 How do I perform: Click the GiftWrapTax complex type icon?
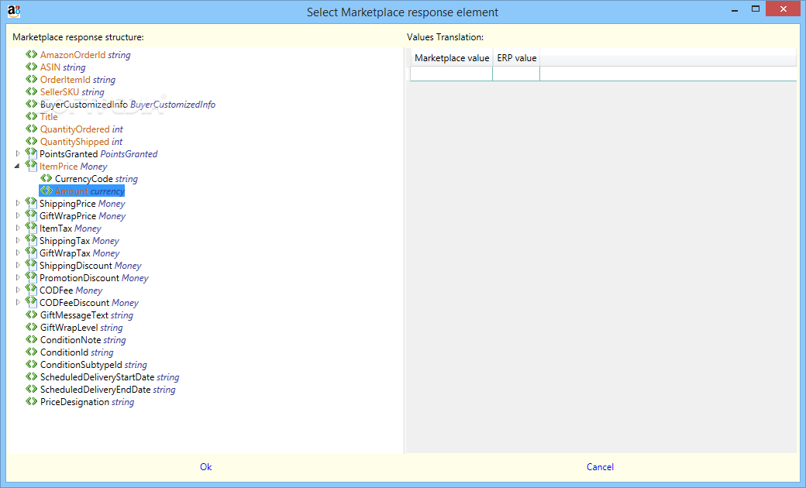(31, 253)
